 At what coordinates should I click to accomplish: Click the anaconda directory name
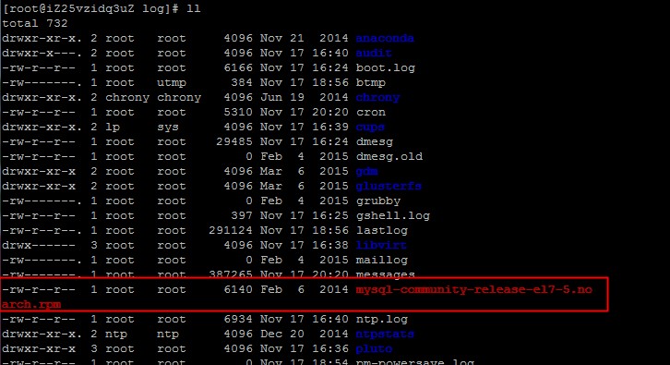pyautogui.click(x=385, y=38)
